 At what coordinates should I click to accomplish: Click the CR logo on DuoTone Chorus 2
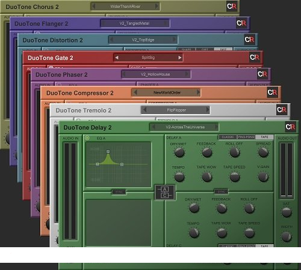(232, 6)
